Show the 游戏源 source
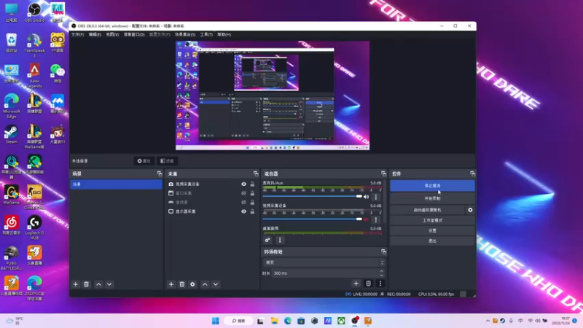583x328 pixels. [x=243, y=203]
